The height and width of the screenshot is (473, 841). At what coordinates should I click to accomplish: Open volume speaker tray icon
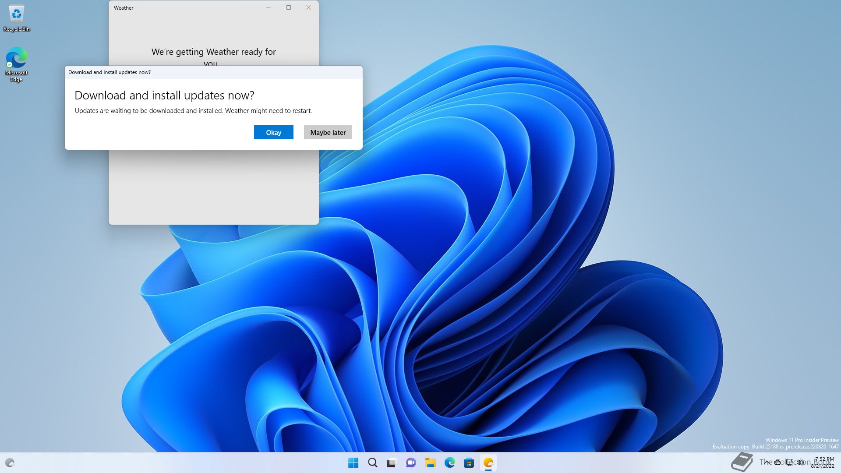801,462
